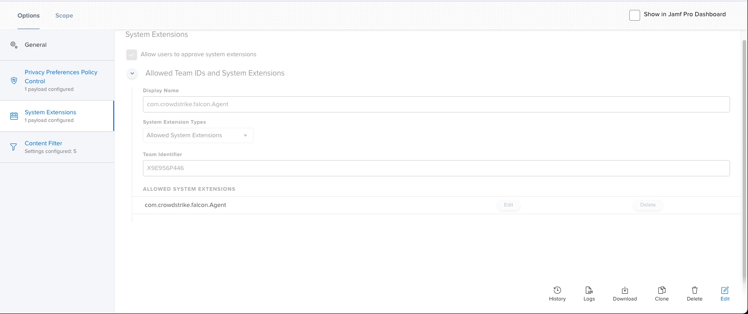The image size is (748, 314).
Task: Switch to the Options tab
Action: (x=29, y=16)
